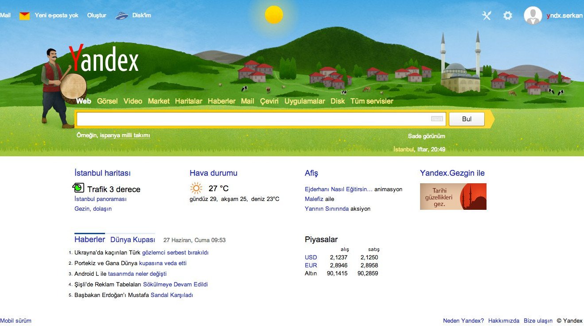The image size is (584, 328).
Task: Open the Mobil sürüm link
Action: [x=16, y=320]
